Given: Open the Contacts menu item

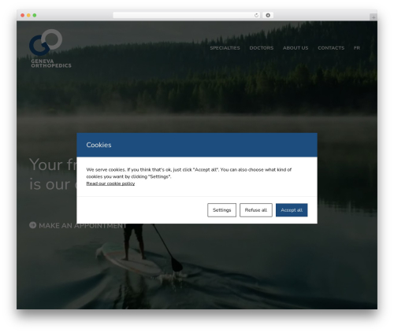Looking at the screenshot, I should click(331, 48).
